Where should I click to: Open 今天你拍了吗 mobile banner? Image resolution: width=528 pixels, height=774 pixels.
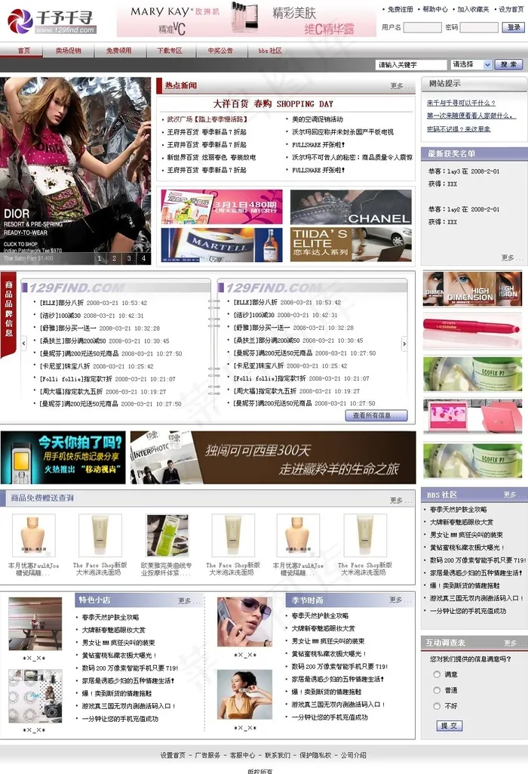point(63,458)
